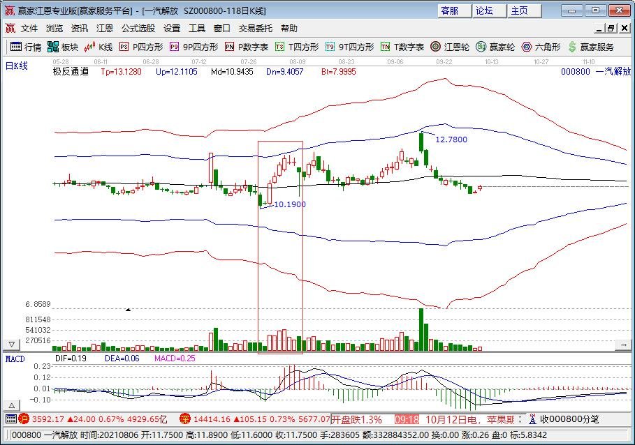
Task: Open the P四方形 price square tool
Action: 140,47
